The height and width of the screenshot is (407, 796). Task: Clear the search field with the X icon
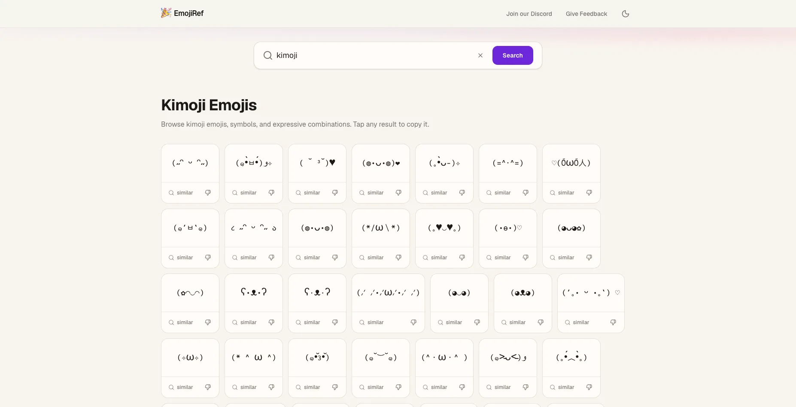[x=480, y=55]
